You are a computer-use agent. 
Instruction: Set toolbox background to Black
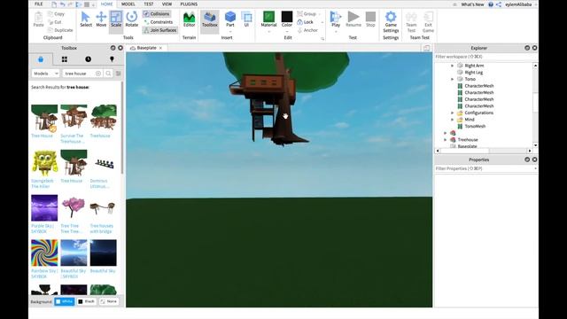point(87,301)
